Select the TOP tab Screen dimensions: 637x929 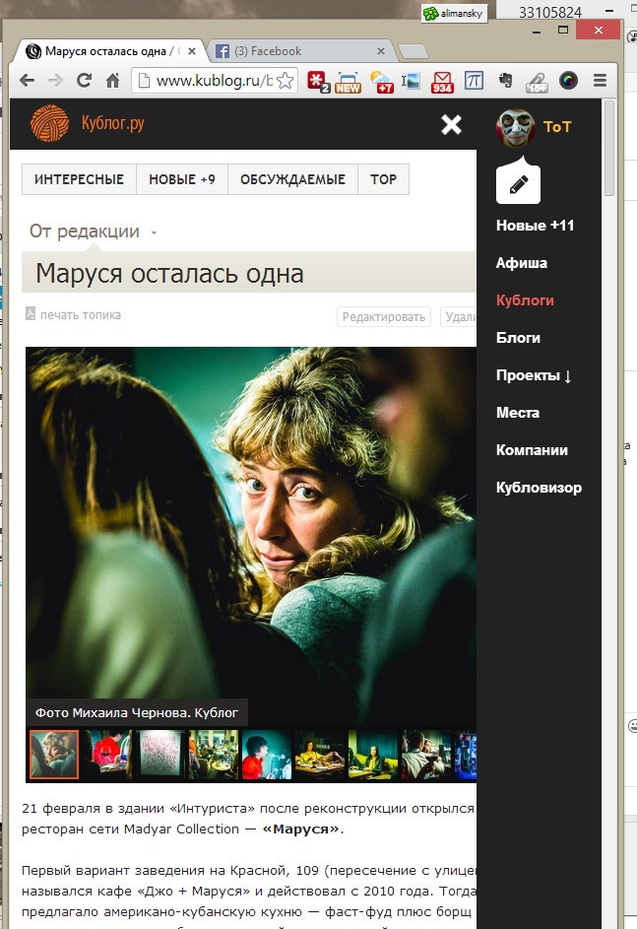tap(383, 179)
